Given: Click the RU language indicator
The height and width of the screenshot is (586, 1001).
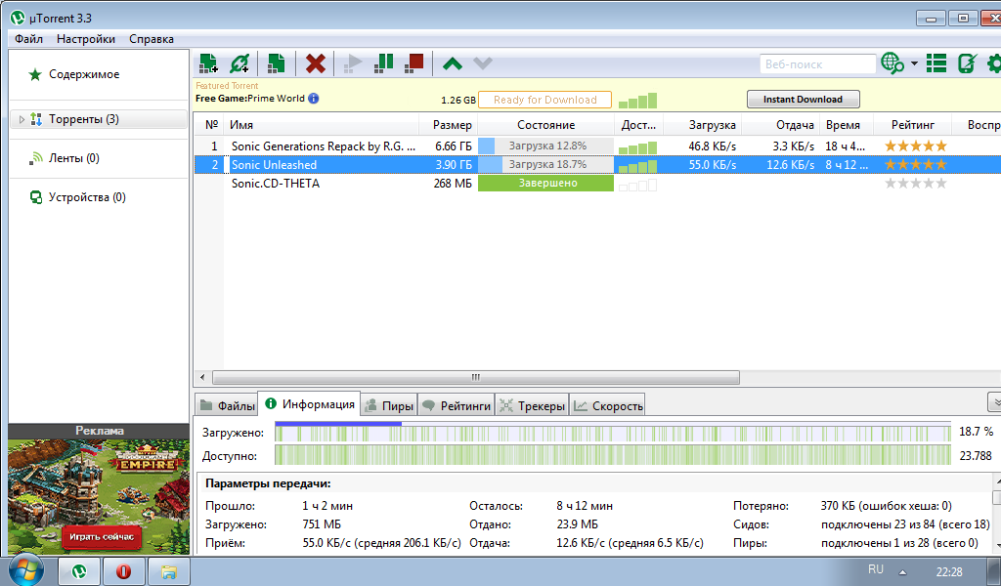Looking at the screenshot, I should pos(875,569).
